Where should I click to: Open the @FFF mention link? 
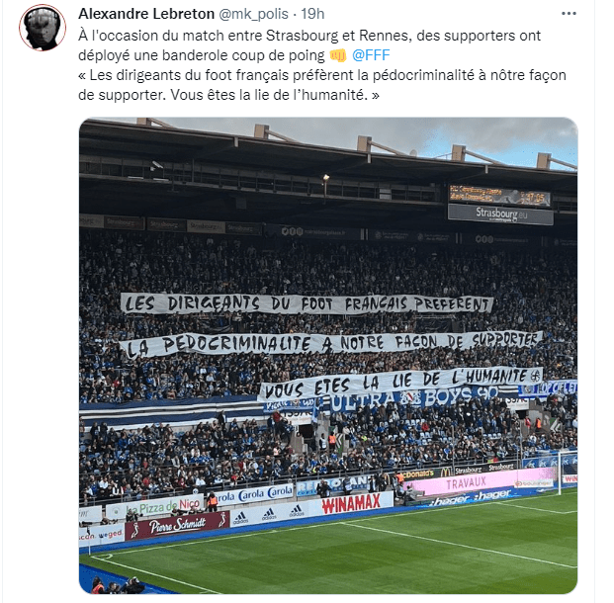pyautogui.click(x=371, y=55)
